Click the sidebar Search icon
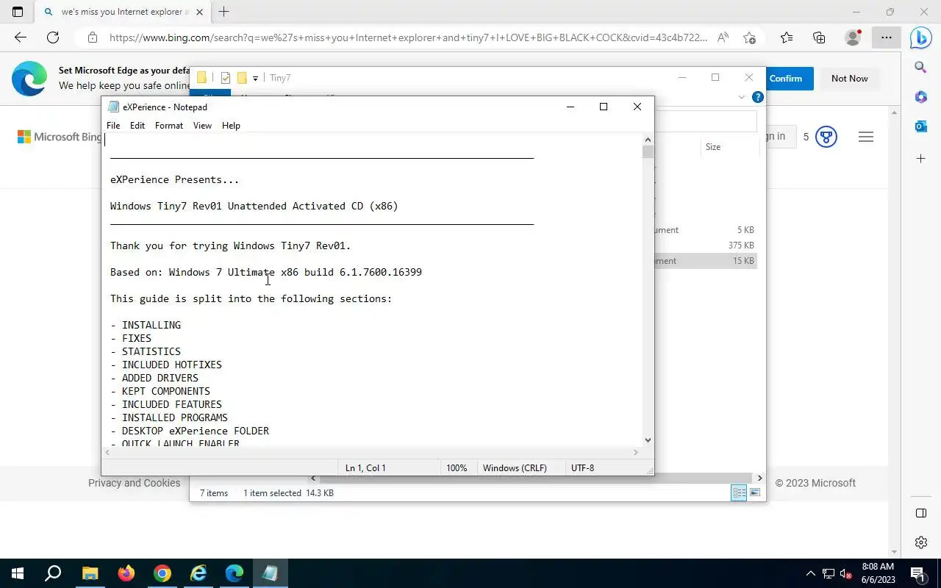Viewport: 941px width, 588px height. pyautogui.click(x=920, y=68)
